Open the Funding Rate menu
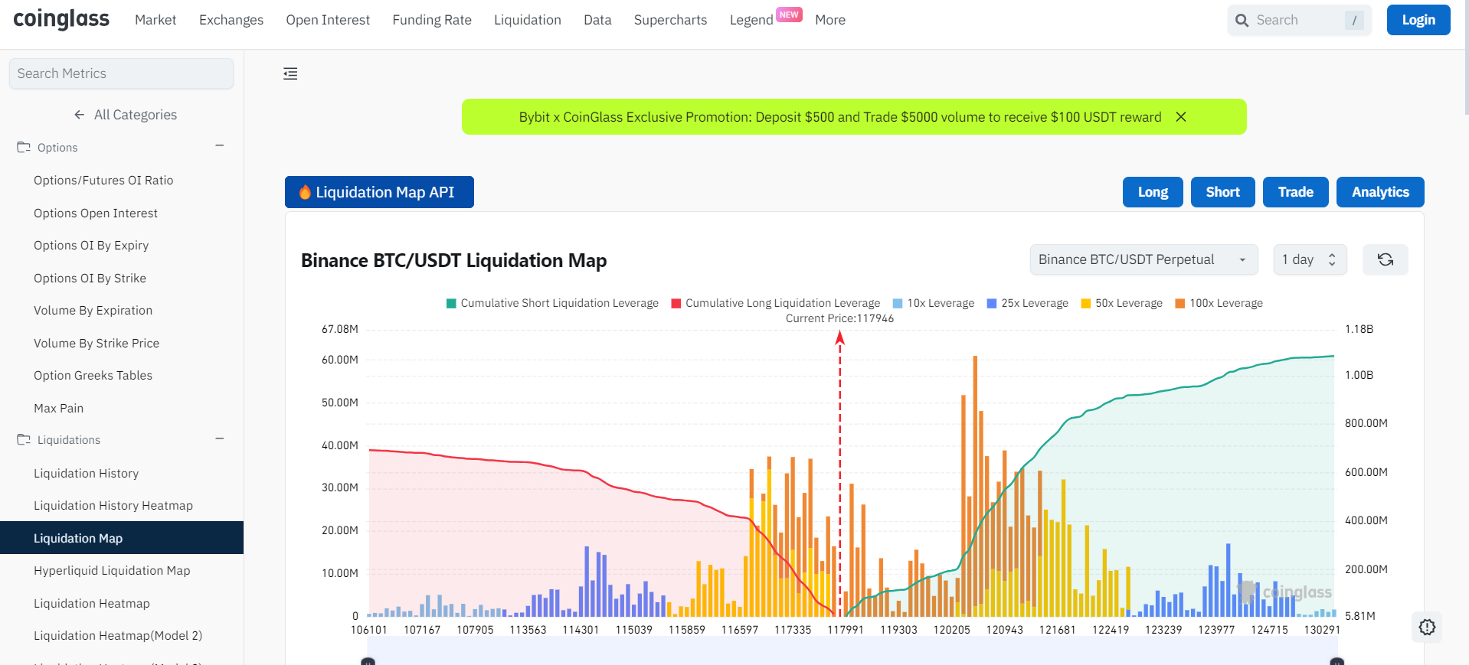1469x665 pixels. [432, 20]
